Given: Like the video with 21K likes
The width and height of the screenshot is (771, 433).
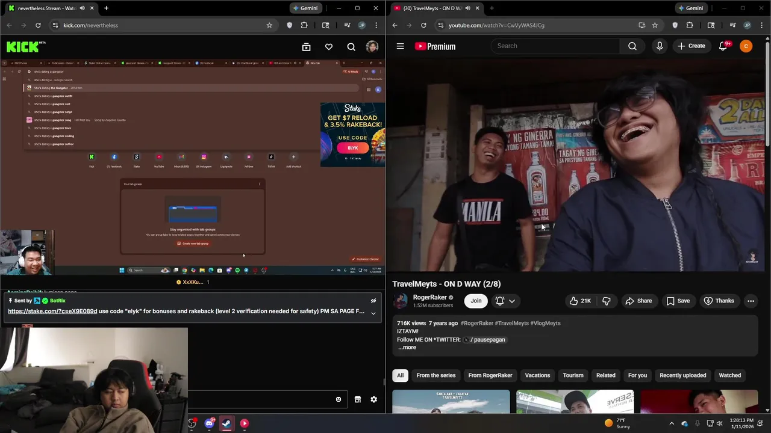Looking at the screenshot, I should click(580, 301).
